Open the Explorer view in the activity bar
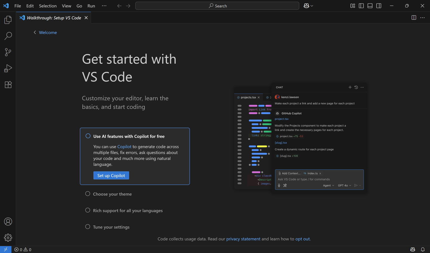Viewport: 430px width, 253px height. 8,20
